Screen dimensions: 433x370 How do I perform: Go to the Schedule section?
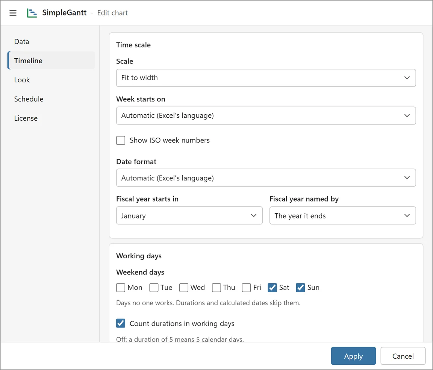(x=51, y=99)
